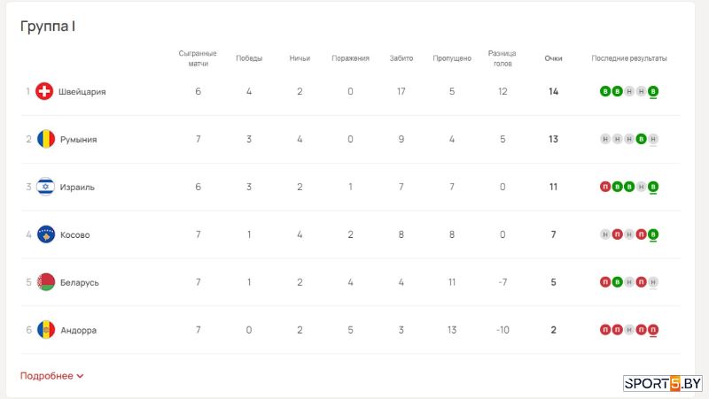The image size is (709, 399).
Task: Open the Беларусь team link
Action: point(79,282)
